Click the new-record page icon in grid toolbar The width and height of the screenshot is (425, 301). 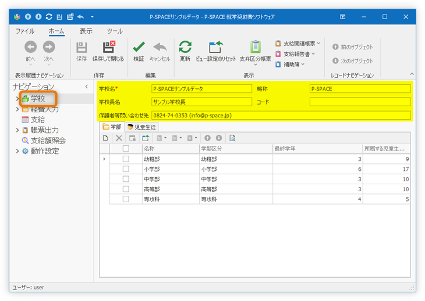[105, 138]
